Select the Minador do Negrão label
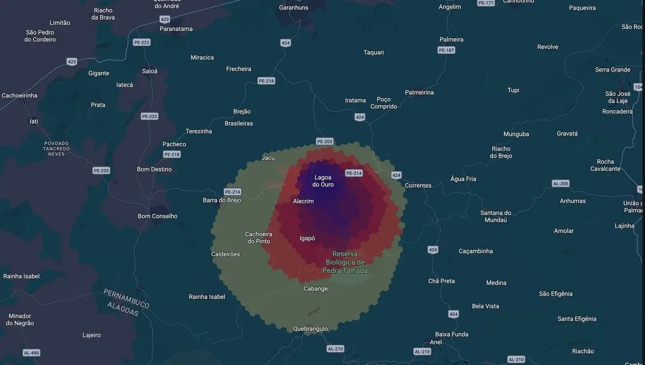Screen dimensions: 645x365 (20, 319)
